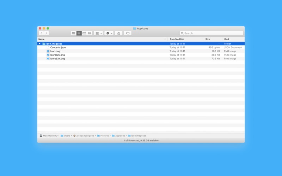Viewport: 282px width, 176px height.
Task: Select the Icon.imageset folder row
Action: click(x=141, y=44)
